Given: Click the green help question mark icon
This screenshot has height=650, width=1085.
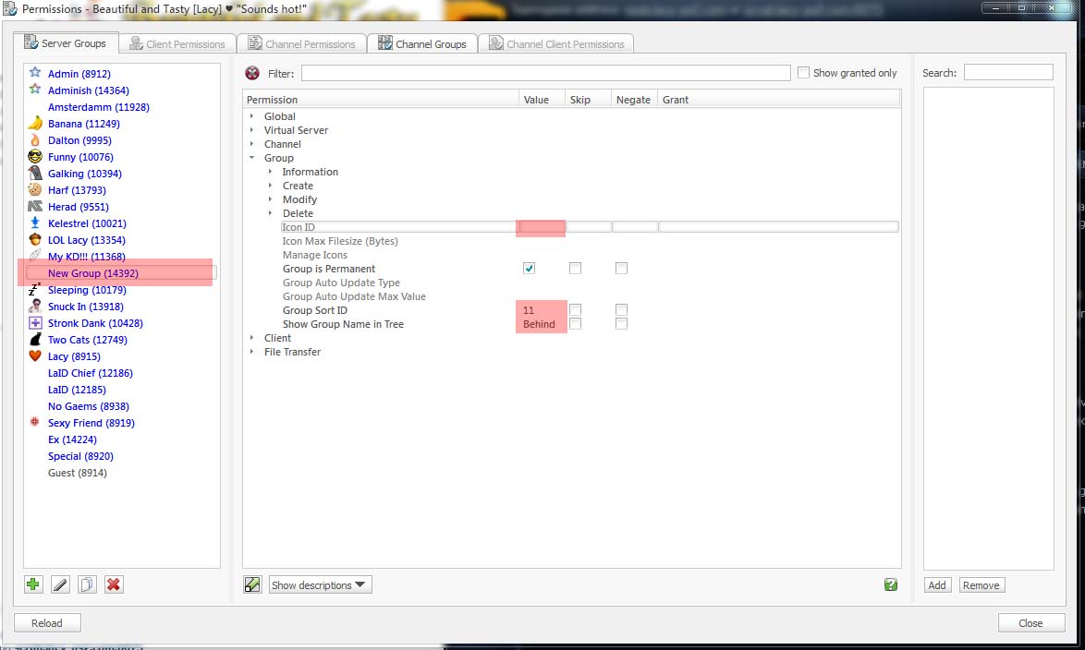Looking at the screenshot, I should [890, 584].
